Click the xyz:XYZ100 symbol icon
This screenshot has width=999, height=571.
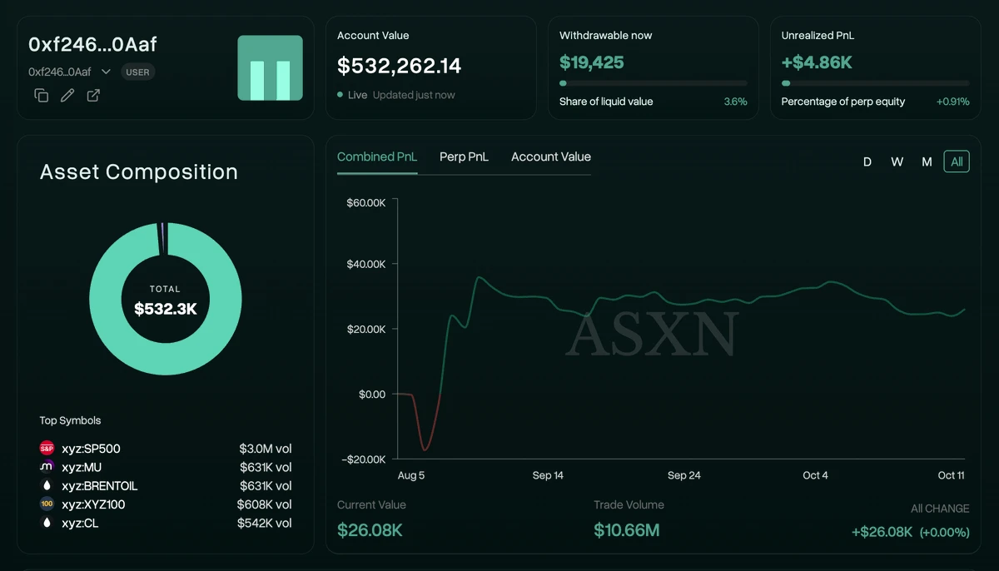47,504
